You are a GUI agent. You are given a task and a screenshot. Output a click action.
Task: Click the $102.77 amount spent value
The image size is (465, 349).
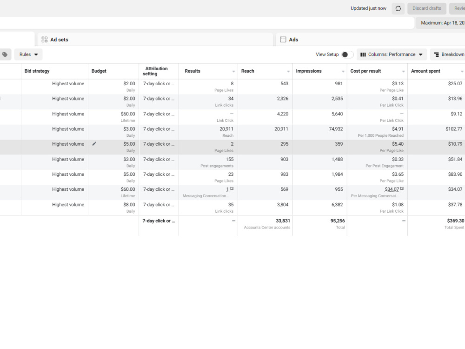[x=454, y=129]
